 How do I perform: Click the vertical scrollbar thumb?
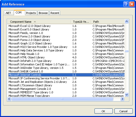tap(127, 51)
